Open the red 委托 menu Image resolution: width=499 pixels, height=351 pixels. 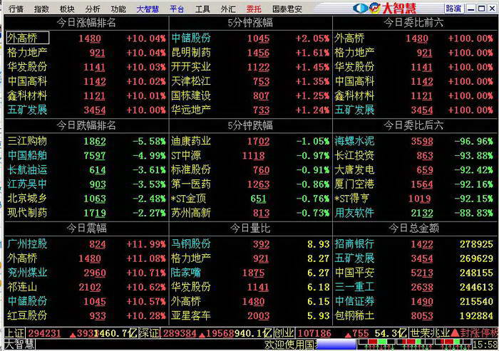[x=254, y=9]
